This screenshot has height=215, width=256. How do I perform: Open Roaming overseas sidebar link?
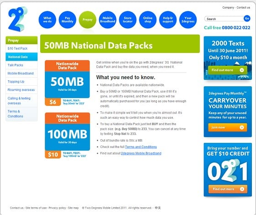21,89
